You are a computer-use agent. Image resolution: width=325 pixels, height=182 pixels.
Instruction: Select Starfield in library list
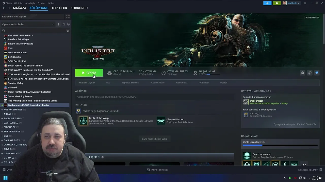tap(12, 87)
